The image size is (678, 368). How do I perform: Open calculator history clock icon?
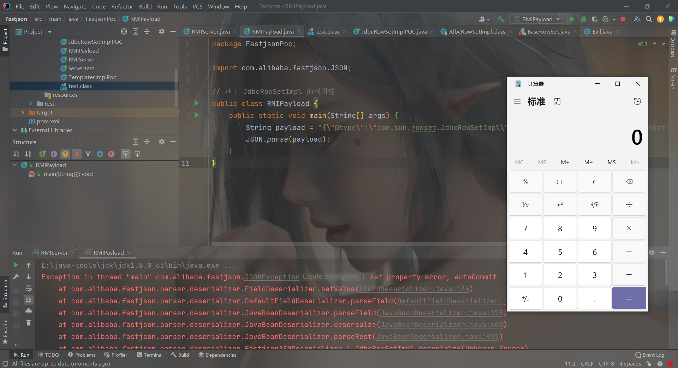[x=637, y=102]
